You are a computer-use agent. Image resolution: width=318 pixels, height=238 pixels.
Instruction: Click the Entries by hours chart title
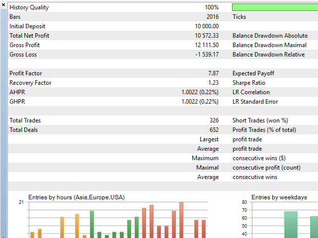coord(76,197)
